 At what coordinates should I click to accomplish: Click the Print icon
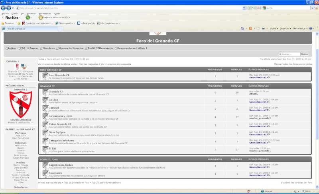[x=263, y=28]
